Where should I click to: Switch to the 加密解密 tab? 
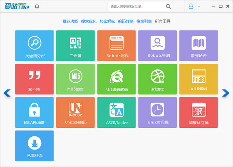[x=107, y=21]
